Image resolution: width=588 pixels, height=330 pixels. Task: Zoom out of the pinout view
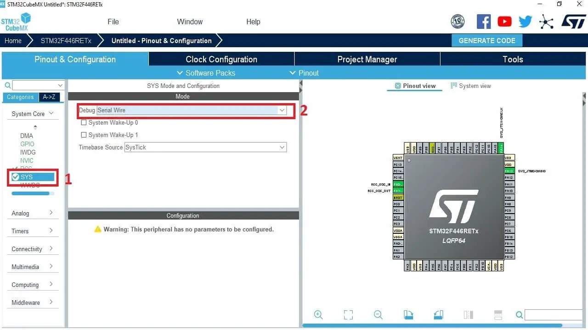[378, 315]
